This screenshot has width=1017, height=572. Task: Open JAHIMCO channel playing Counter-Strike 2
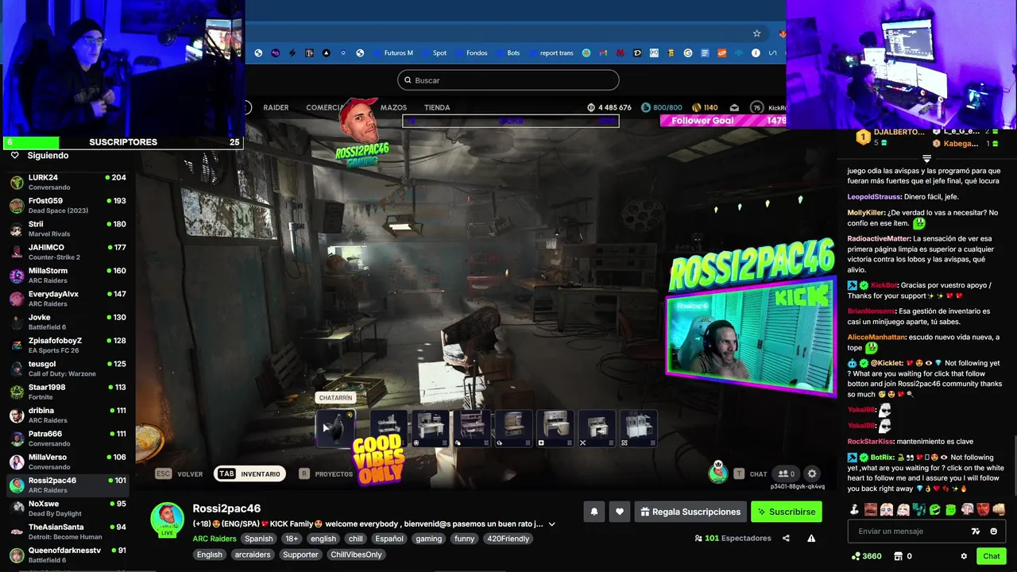(x=68, y=252)
